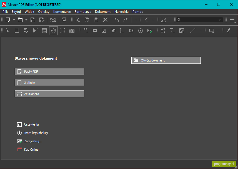The width and height of the screenshot is (238, 169).
Task: Select the Edit Forms tool
Action: [44, 31]
